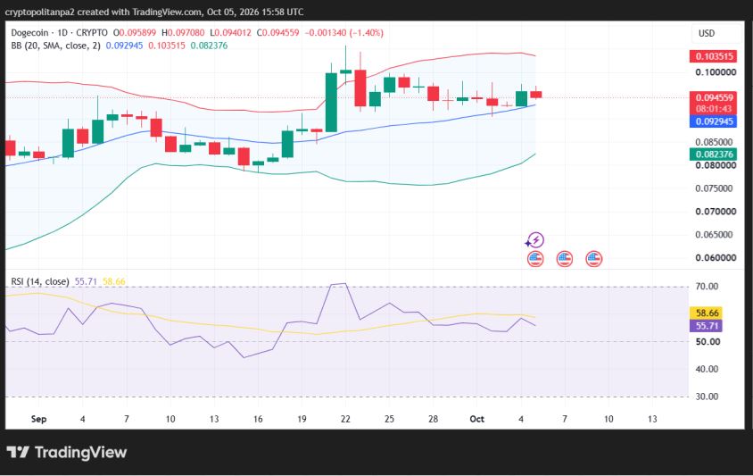Viewport: 753px width, 476px height.
Task: Click the open value O0.095899
Action: (x=135, y=33)
